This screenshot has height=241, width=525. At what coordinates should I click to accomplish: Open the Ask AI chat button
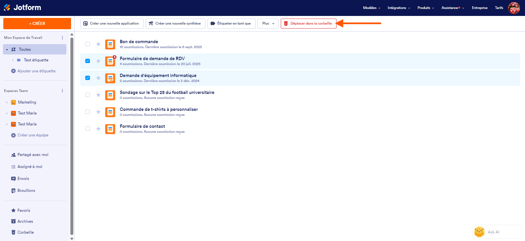497,232
